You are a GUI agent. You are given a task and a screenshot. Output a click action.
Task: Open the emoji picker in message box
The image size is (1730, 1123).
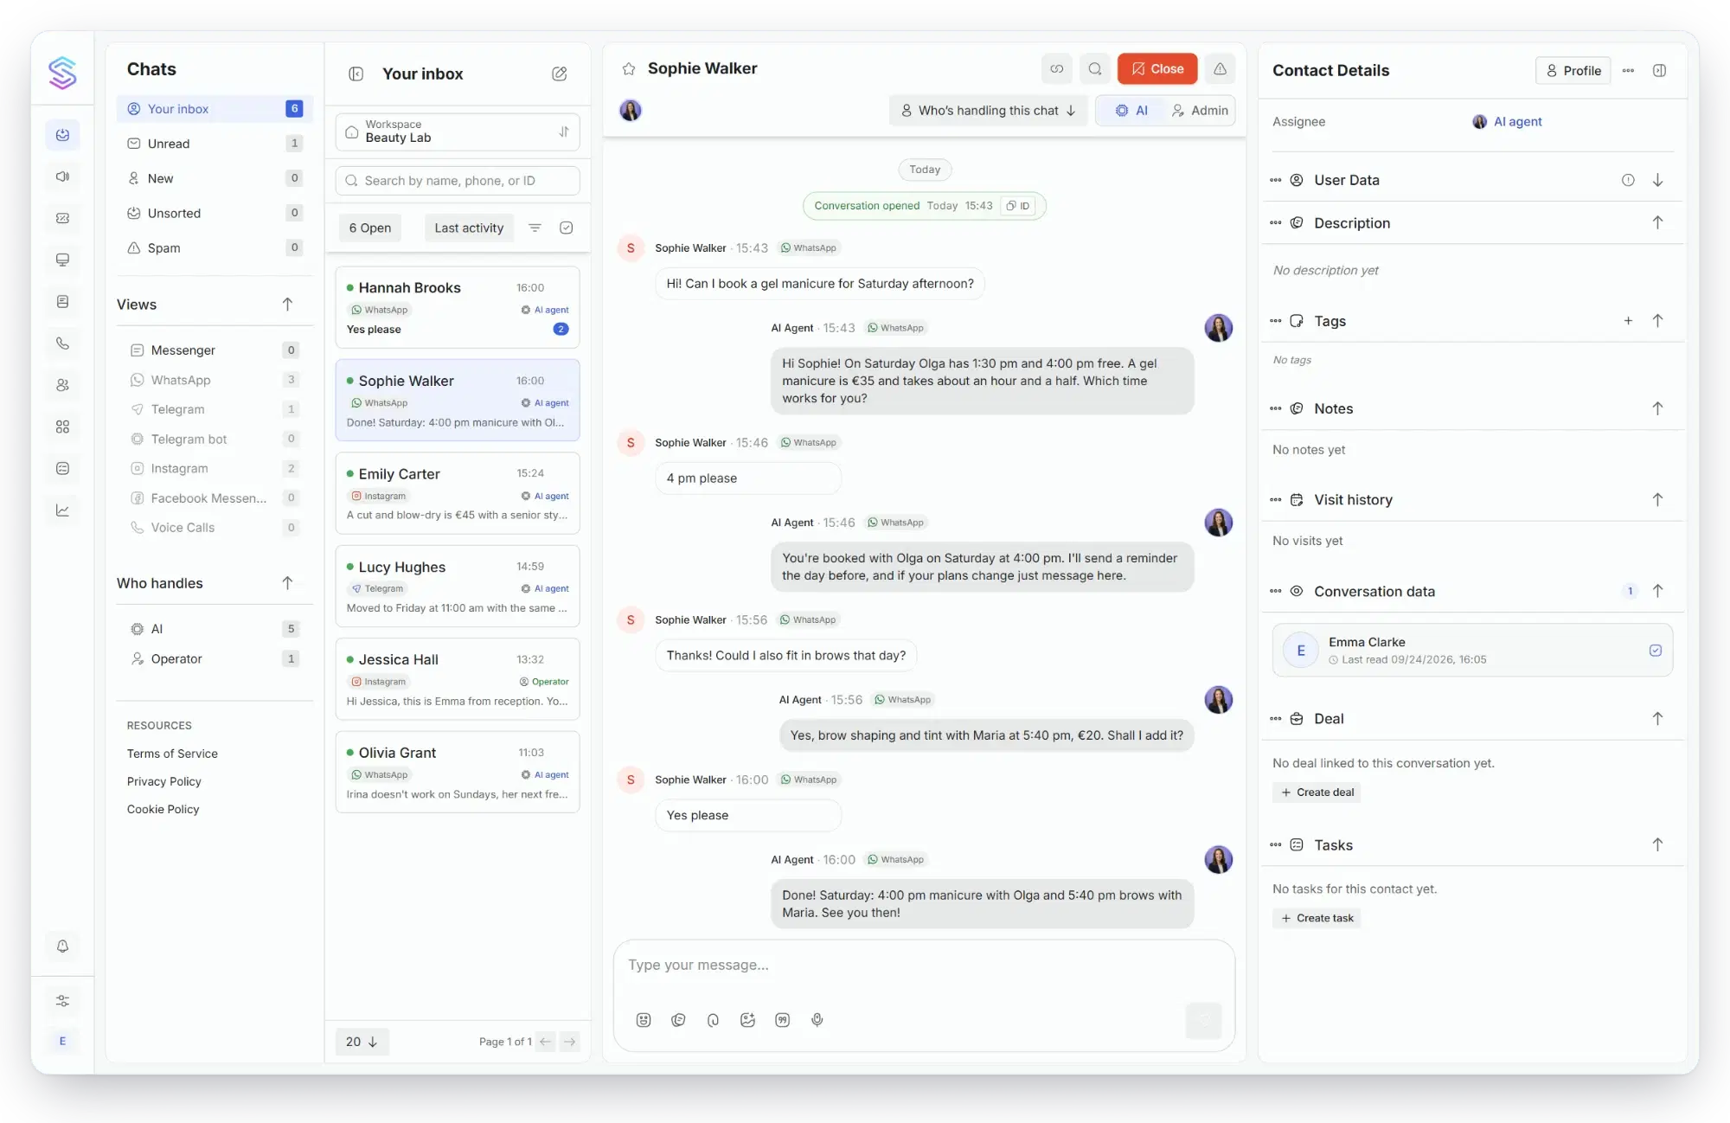pos(644,1020)
